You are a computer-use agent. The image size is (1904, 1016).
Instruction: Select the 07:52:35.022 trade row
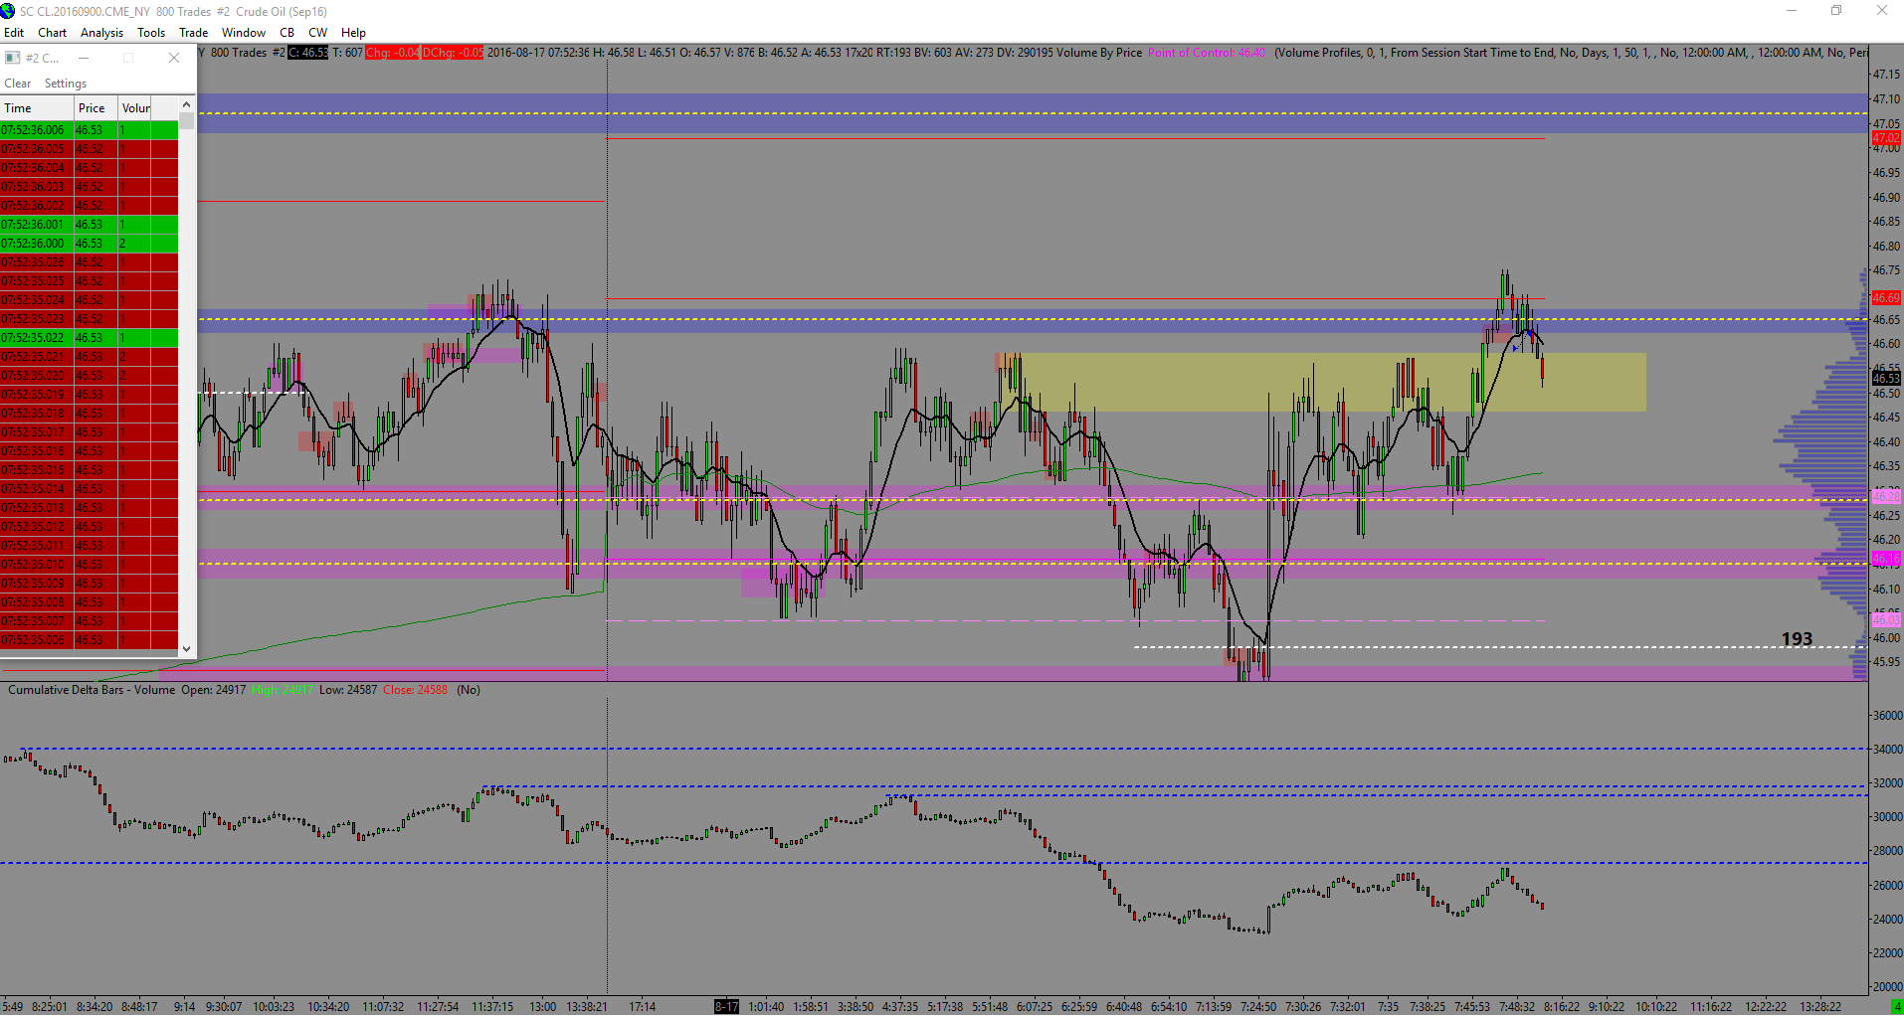point(90,338)
